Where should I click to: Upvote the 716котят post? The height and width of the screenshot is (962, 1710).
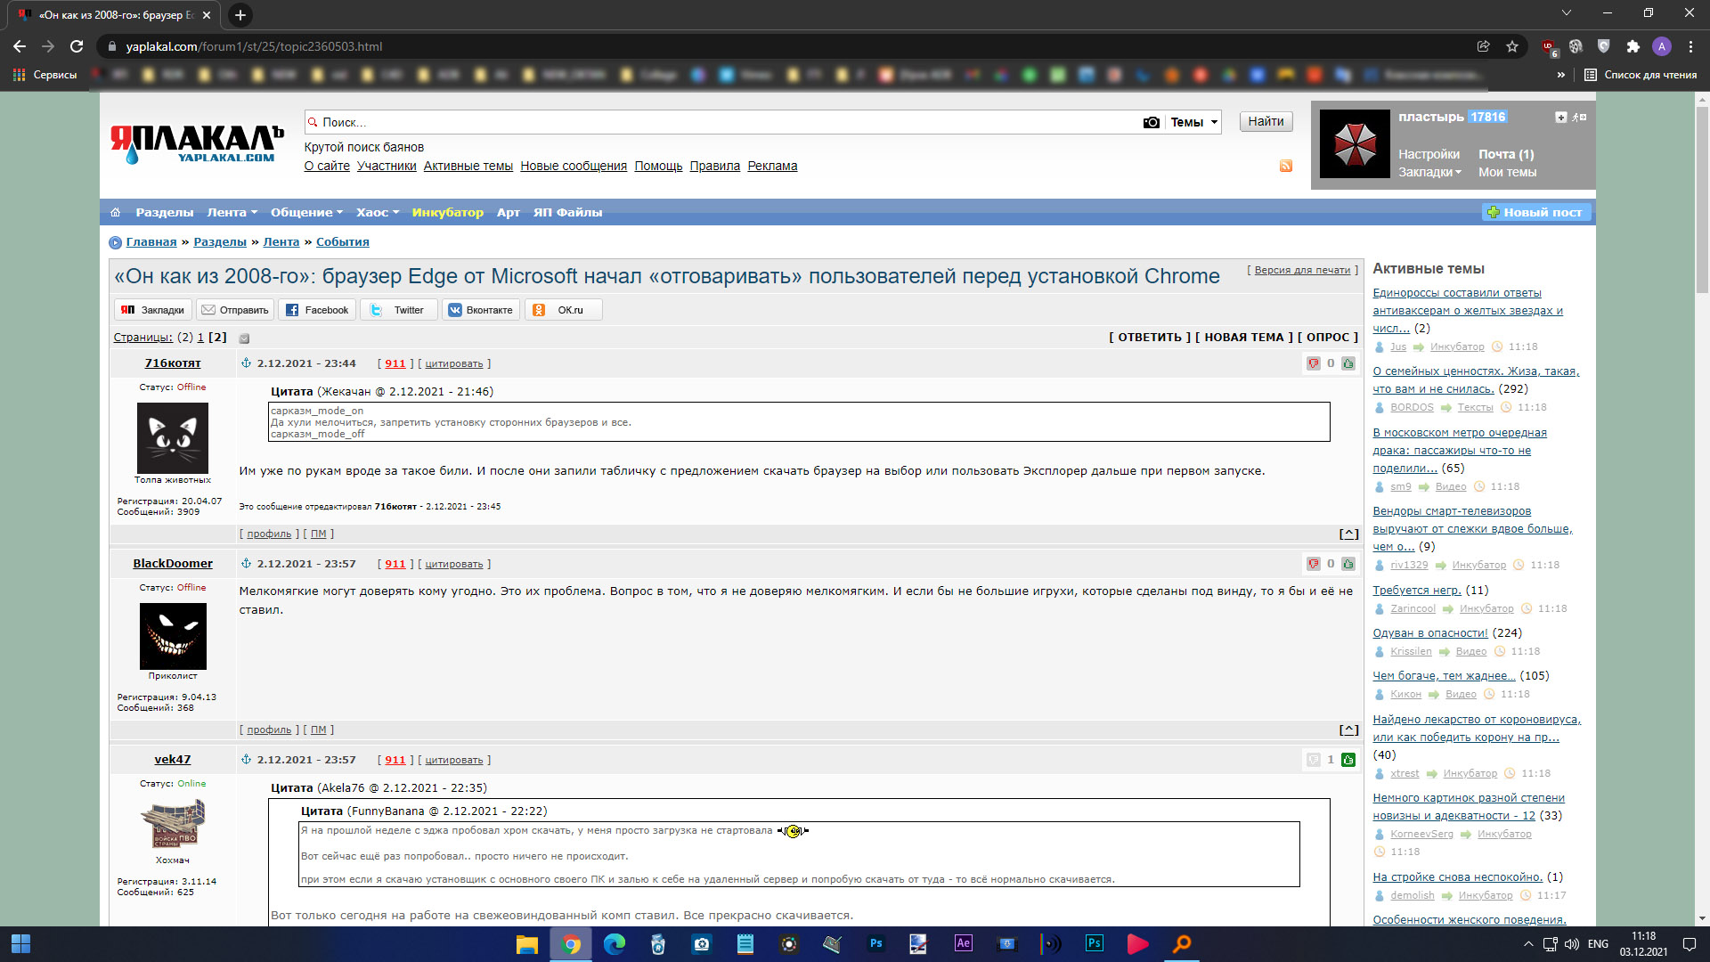(1348, 363)
